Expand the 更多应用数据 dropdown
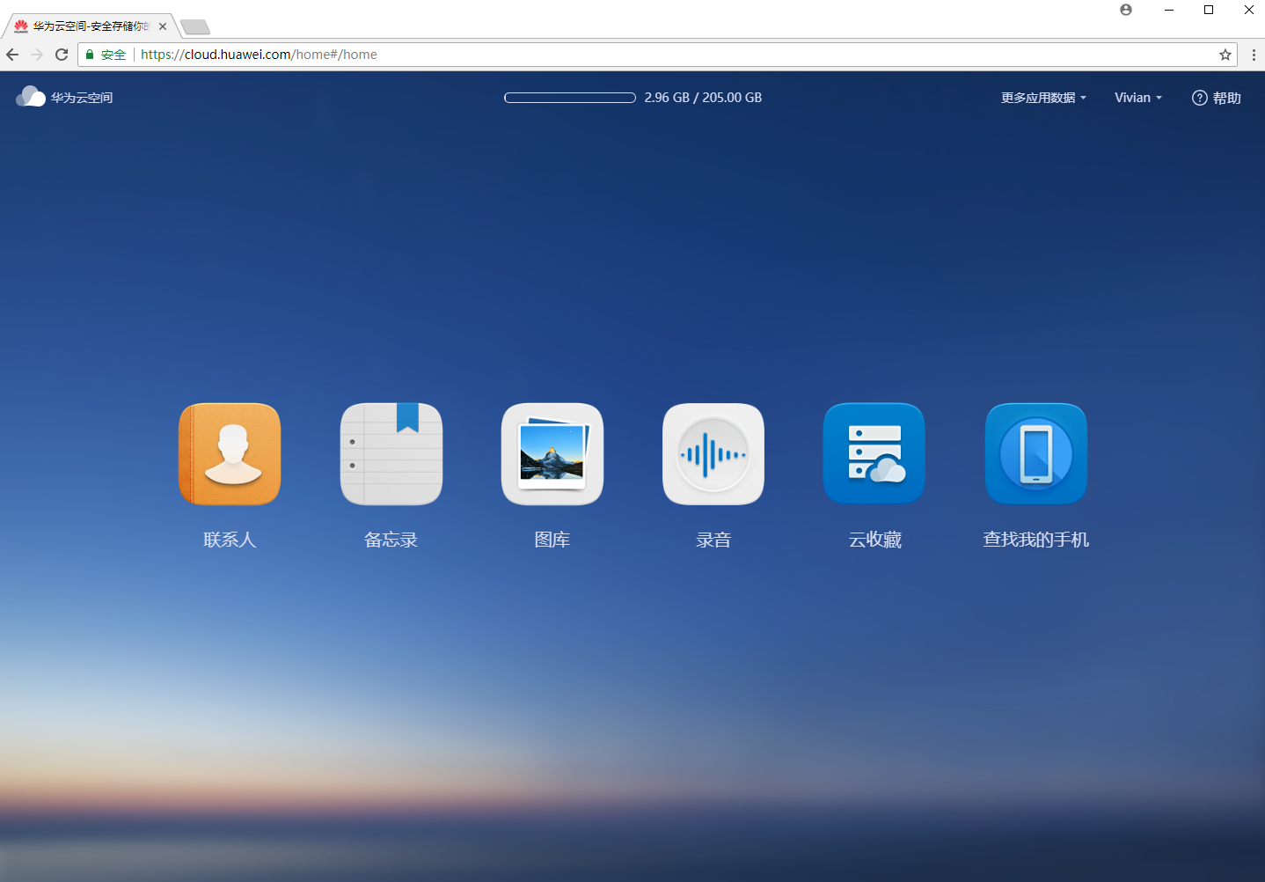The height and width of the screenshot is (882, 1265). (x=1043, y=98)
